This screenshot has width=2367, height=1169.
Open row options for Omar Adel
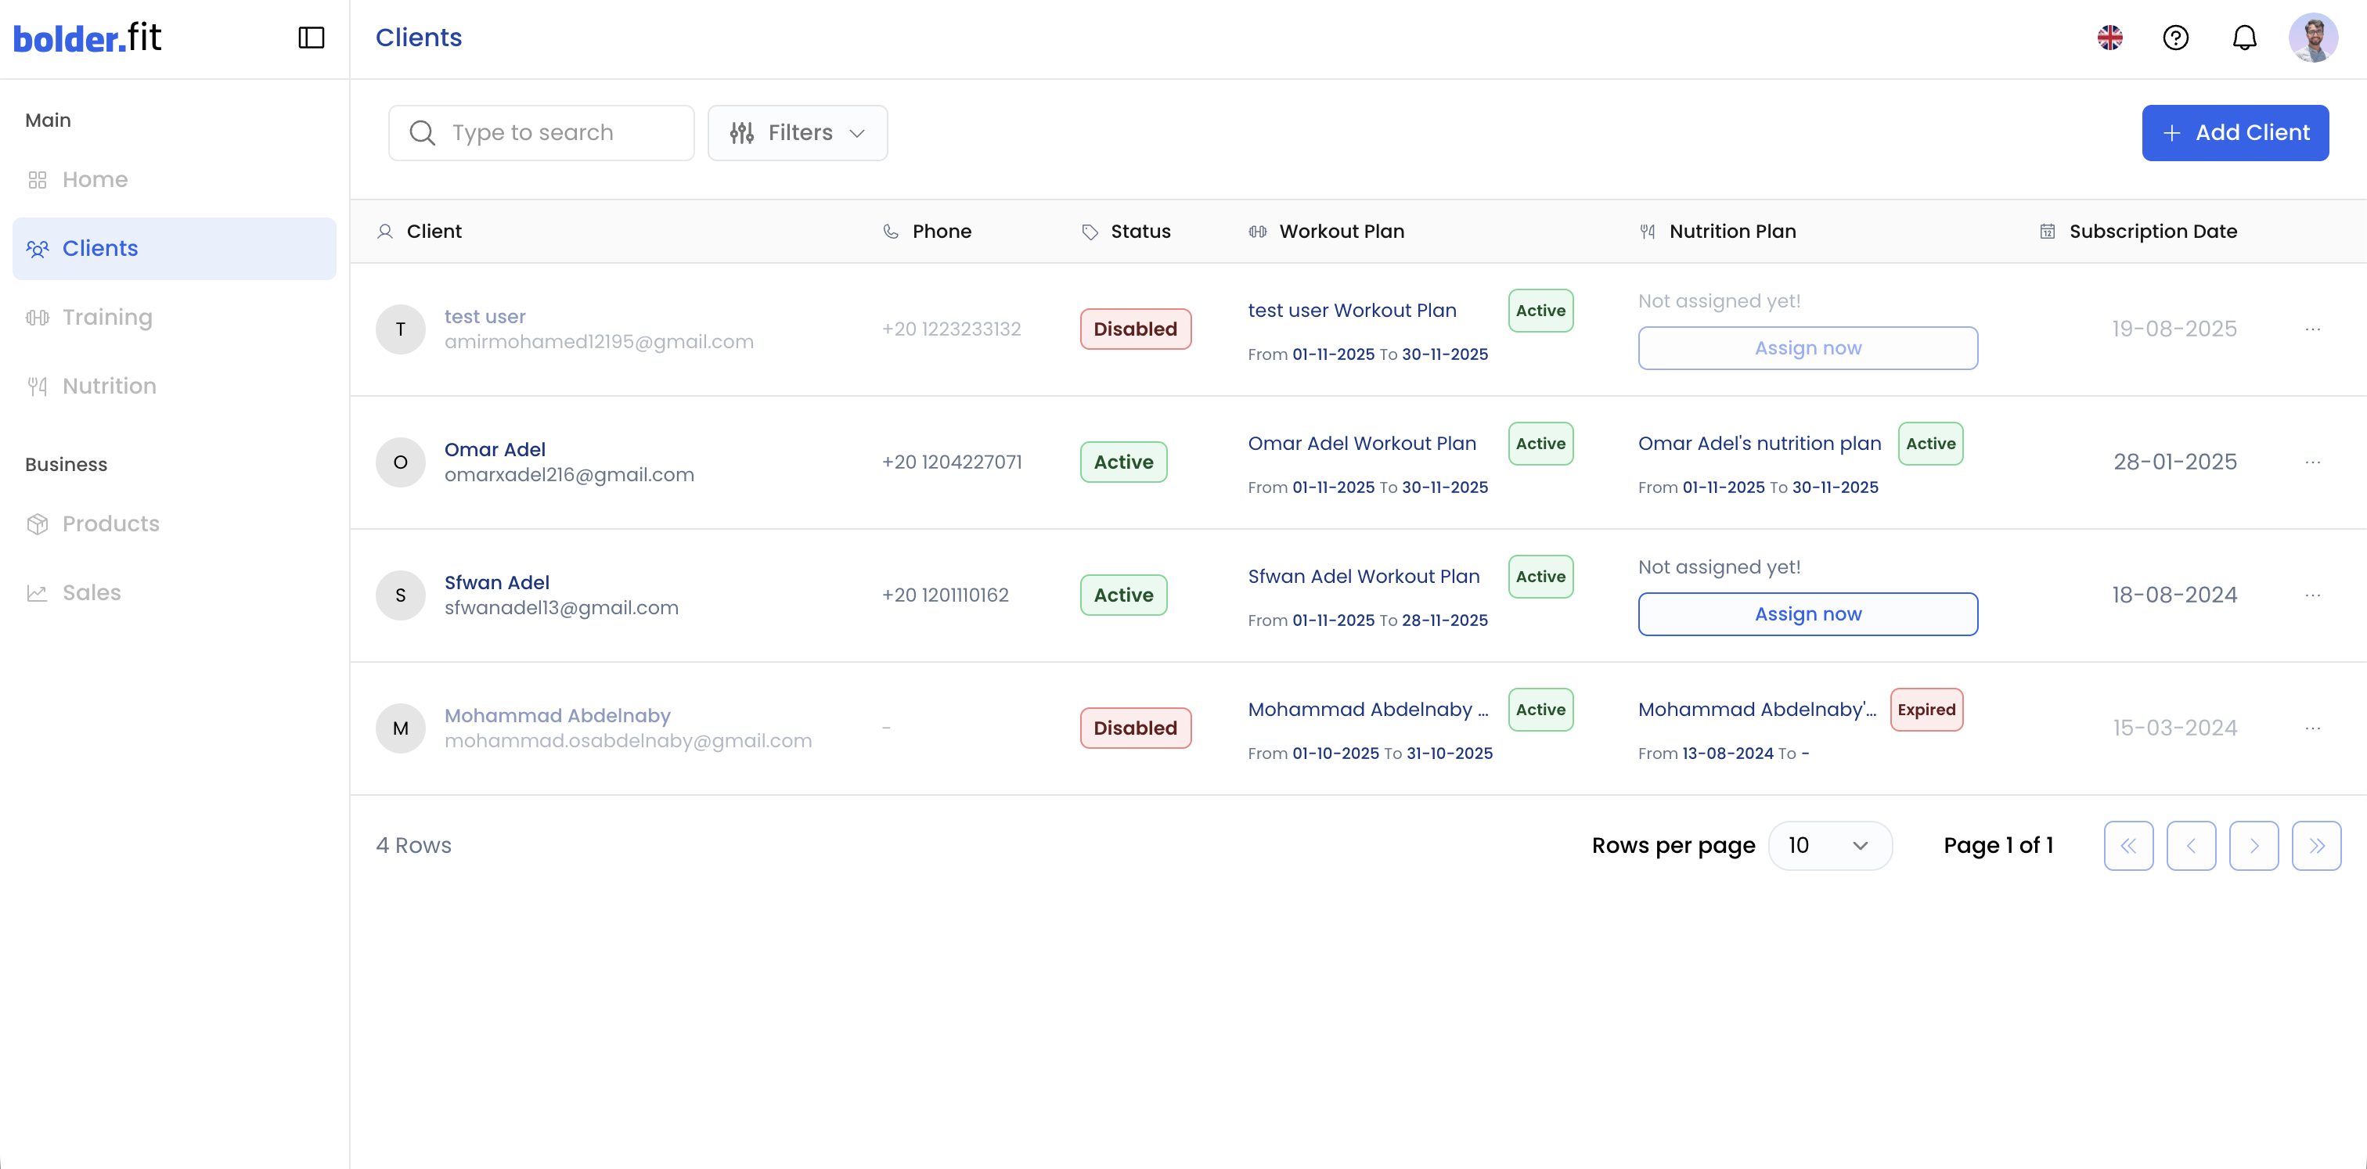click(x=2312, y=462)
